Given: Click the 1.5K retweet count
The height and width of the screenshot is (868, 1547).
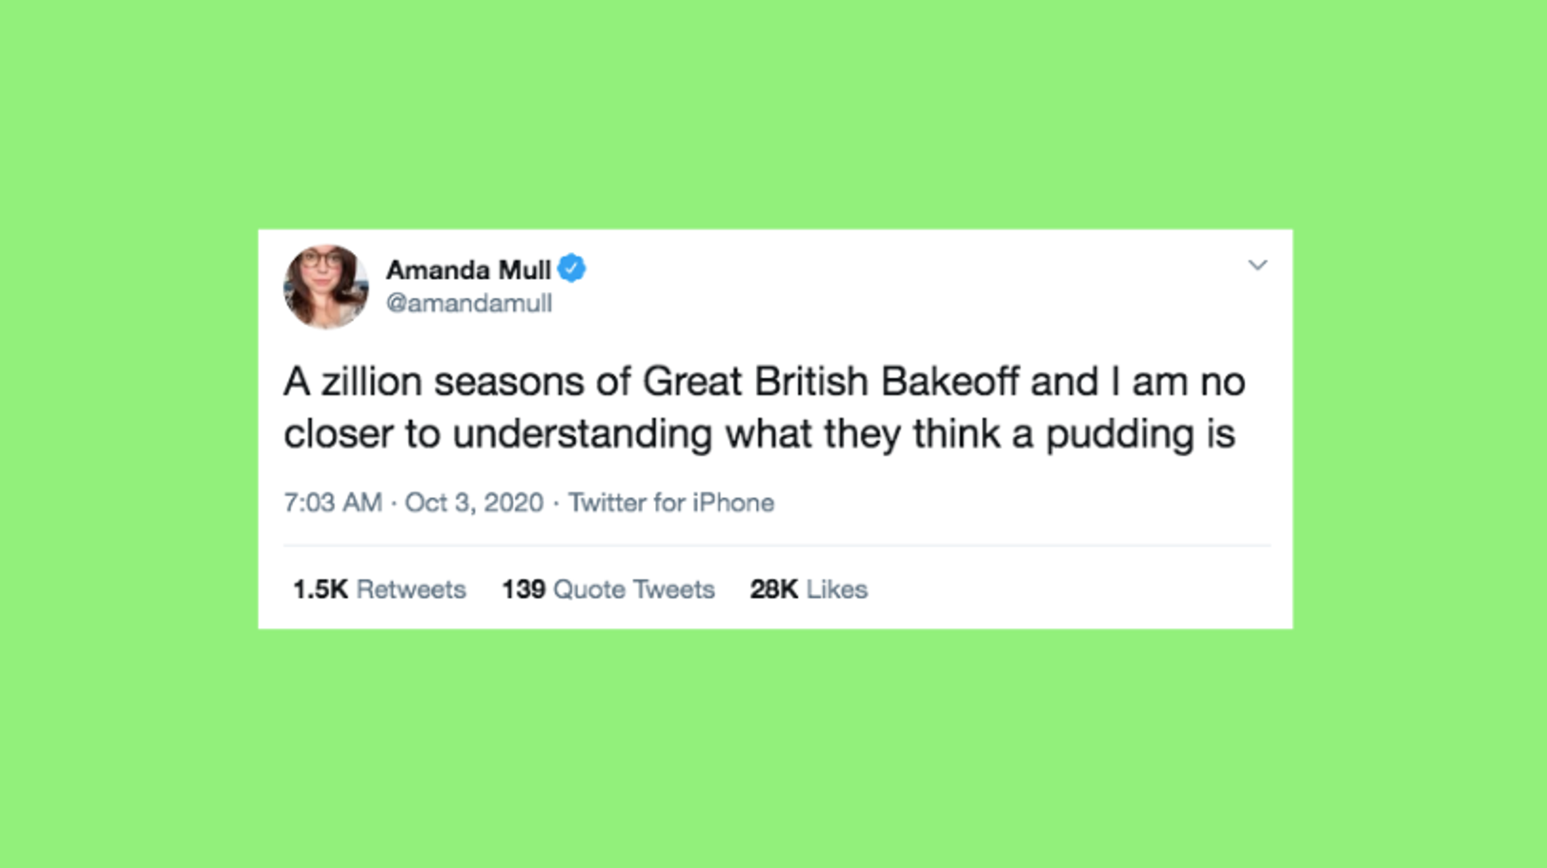Looking at the screenshot, I should [320, 590].
